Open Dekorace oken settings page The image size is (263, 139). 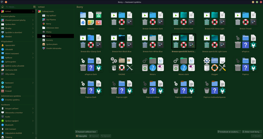coord(53,28)
